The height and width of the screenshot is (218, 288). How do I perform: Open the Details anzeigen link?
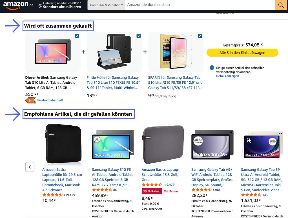(228, 75)
